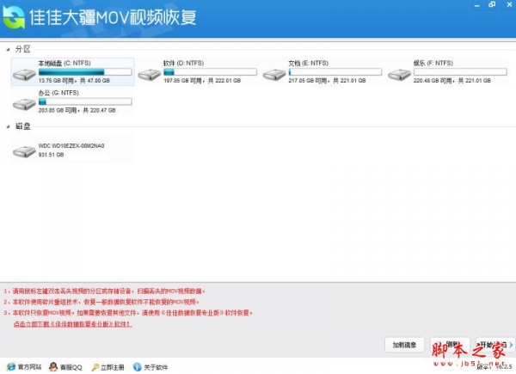The width and height of the screenshot is (516, 374).
Task: Click the text 13.75 GB 可用, 共 47.00 GB
Action: tap(74, 81)
